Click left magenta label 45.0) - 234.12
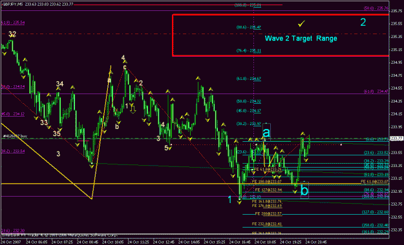The width and height of the screenshot is (404, 245). [13, 114]
